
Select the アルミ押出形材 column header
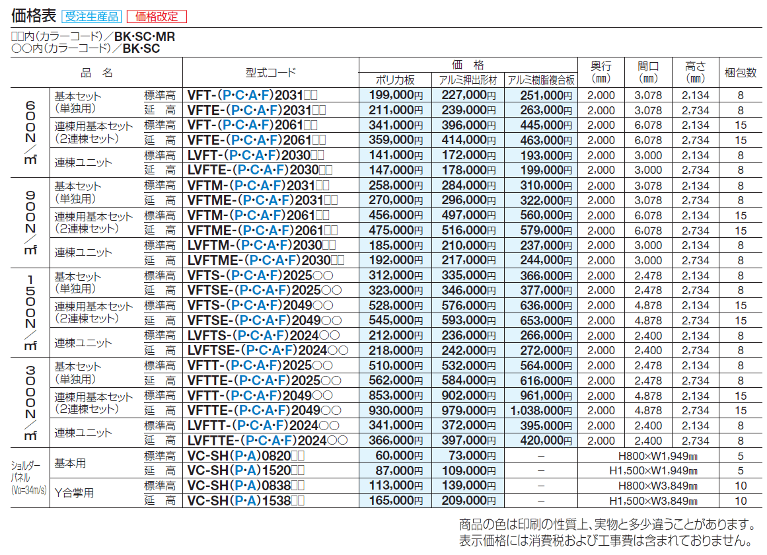coord(468,80)
